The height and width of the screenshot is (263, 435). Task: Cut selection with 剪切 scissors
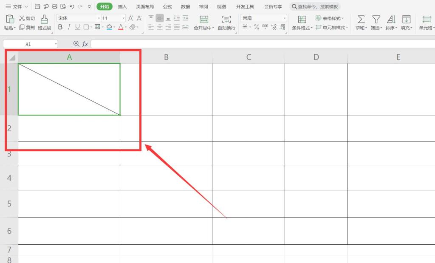point(27,18)
